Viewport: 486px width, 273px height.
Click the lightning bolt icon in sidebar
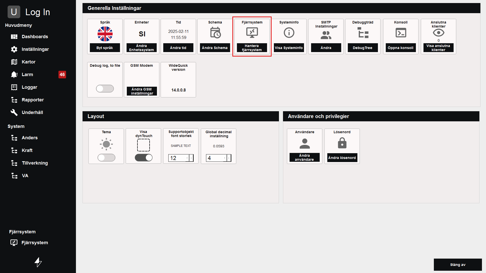(x=38, y=262)
